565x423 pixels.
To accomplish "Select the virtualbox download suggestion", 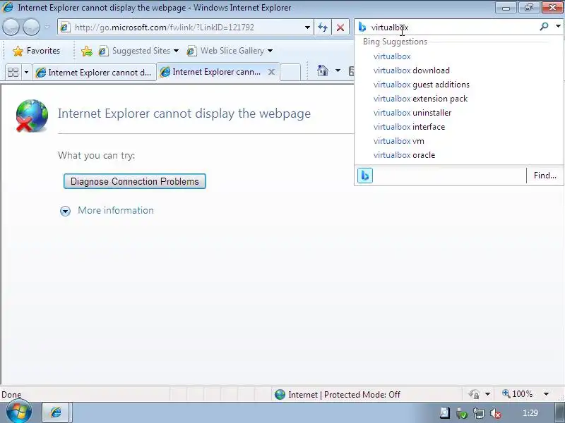I will [411, 70].
